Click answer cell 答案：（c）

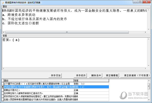(91, 84)
